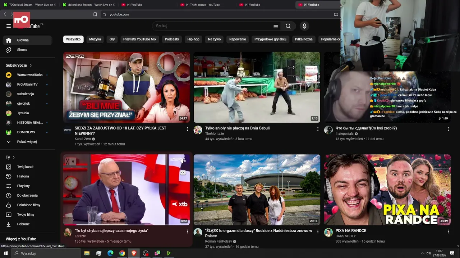460x258 pixels.
Task: Show hidden system tray icons chevron
Action: pyautogui.click(x=423, y=253)
